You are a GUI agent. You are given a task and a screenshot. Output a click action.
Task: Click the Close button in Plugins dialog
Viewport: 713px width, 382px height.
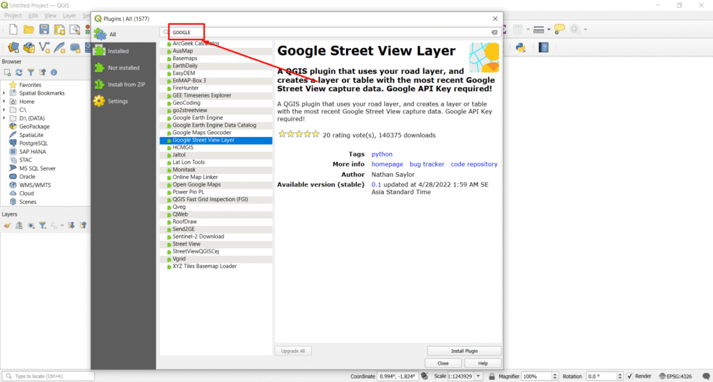click(x=443, y=363)
